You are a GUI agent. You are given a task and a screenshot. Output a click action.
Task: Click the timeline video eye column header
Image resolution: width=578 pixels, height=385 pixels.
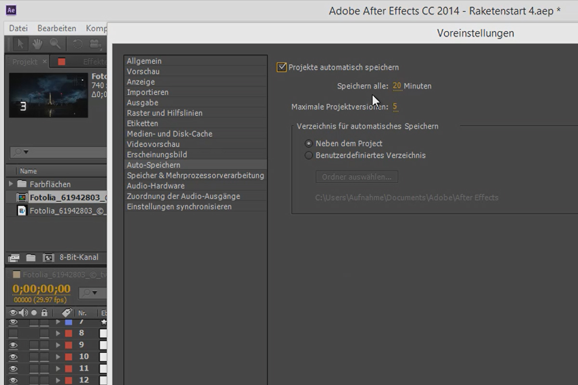click(13, 313)
